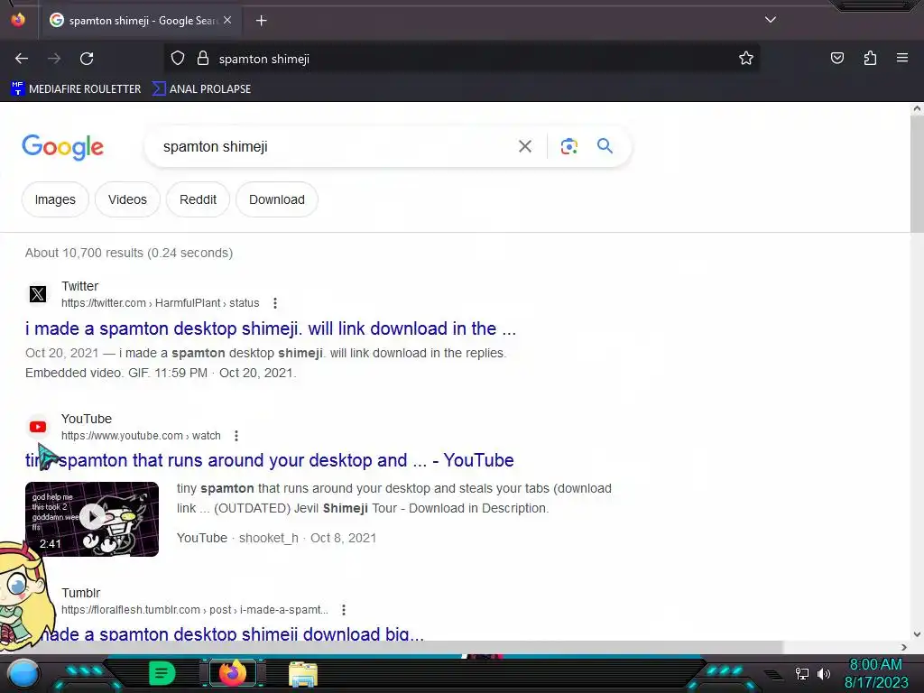Click the forward navigation arrow
Viewport: 924px width, 693px height.
click(x=54, y=59)
